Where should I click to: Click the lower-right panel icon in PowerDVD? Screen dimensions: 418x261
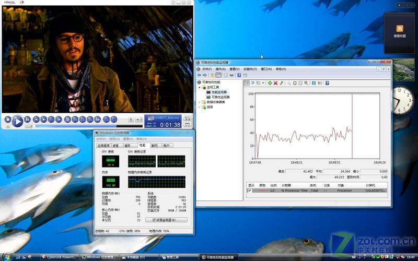(188, 125)
